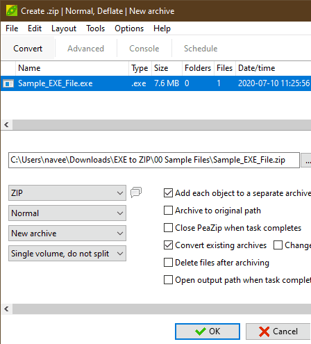Expand the Normal compression level dropdown
This screenshot has width=311, height=344.
click(x=67, y=213)
